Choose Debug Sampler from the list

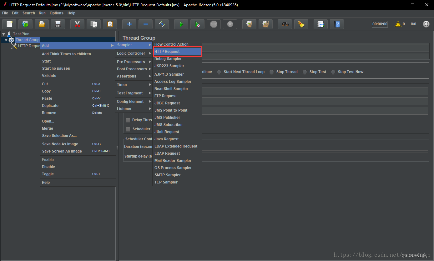tap(177, 59)
